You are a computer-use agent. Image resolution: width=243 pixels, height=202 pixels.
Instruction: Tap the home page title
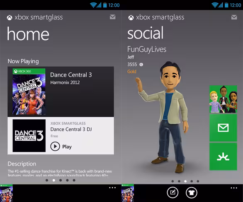[x=28, y=34]
